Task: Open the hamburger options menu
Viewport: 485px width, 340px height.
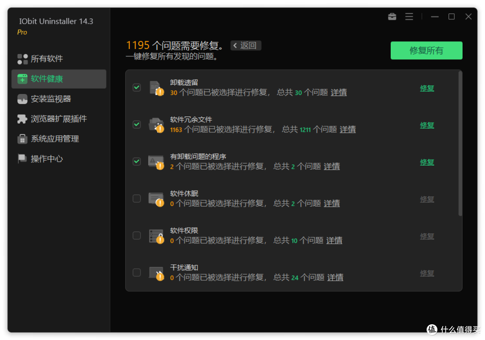Action: 409,17
